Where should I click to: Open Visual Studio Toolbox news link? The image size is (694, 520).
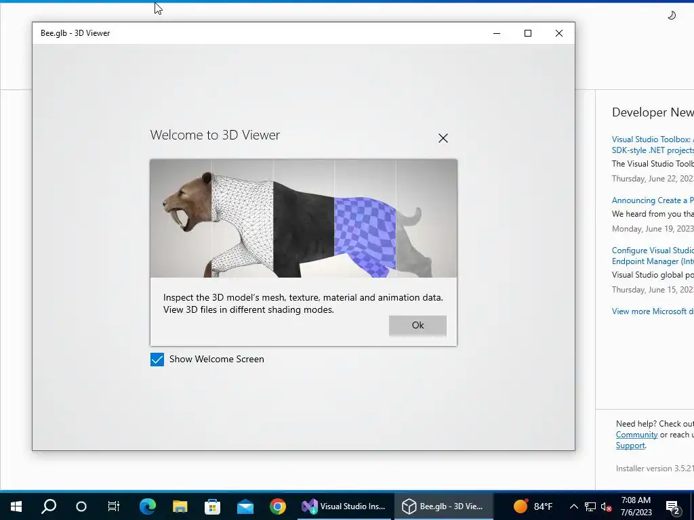pos(653,145)
